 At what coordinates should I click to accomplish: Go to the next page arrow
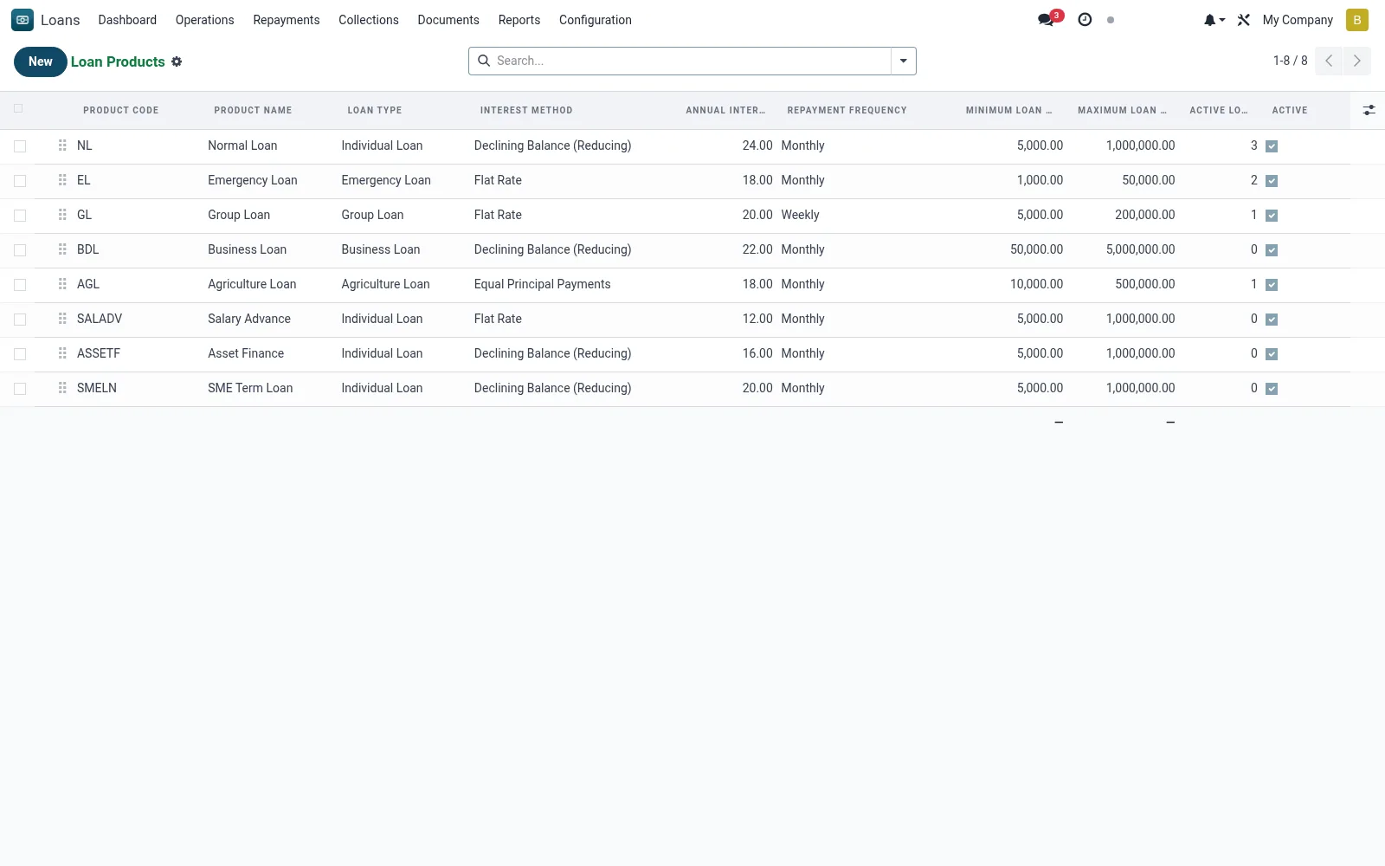pos(1356,61)
